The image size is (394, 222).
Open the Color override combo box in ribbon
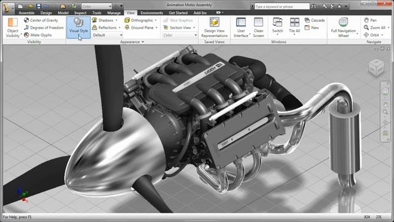180,35
